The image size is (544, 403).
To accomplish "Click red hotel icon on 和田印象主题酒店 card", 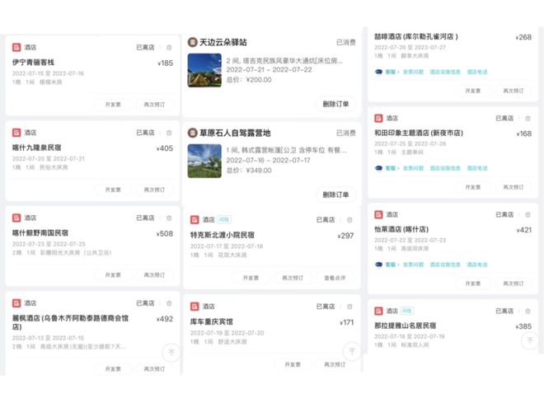I will coord(378,119).
